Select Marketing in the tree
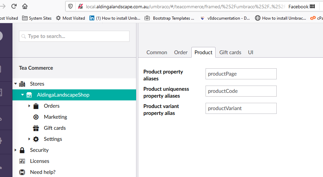Image resolution: width=323 pixels, height=177 pixels. [55, 117]
